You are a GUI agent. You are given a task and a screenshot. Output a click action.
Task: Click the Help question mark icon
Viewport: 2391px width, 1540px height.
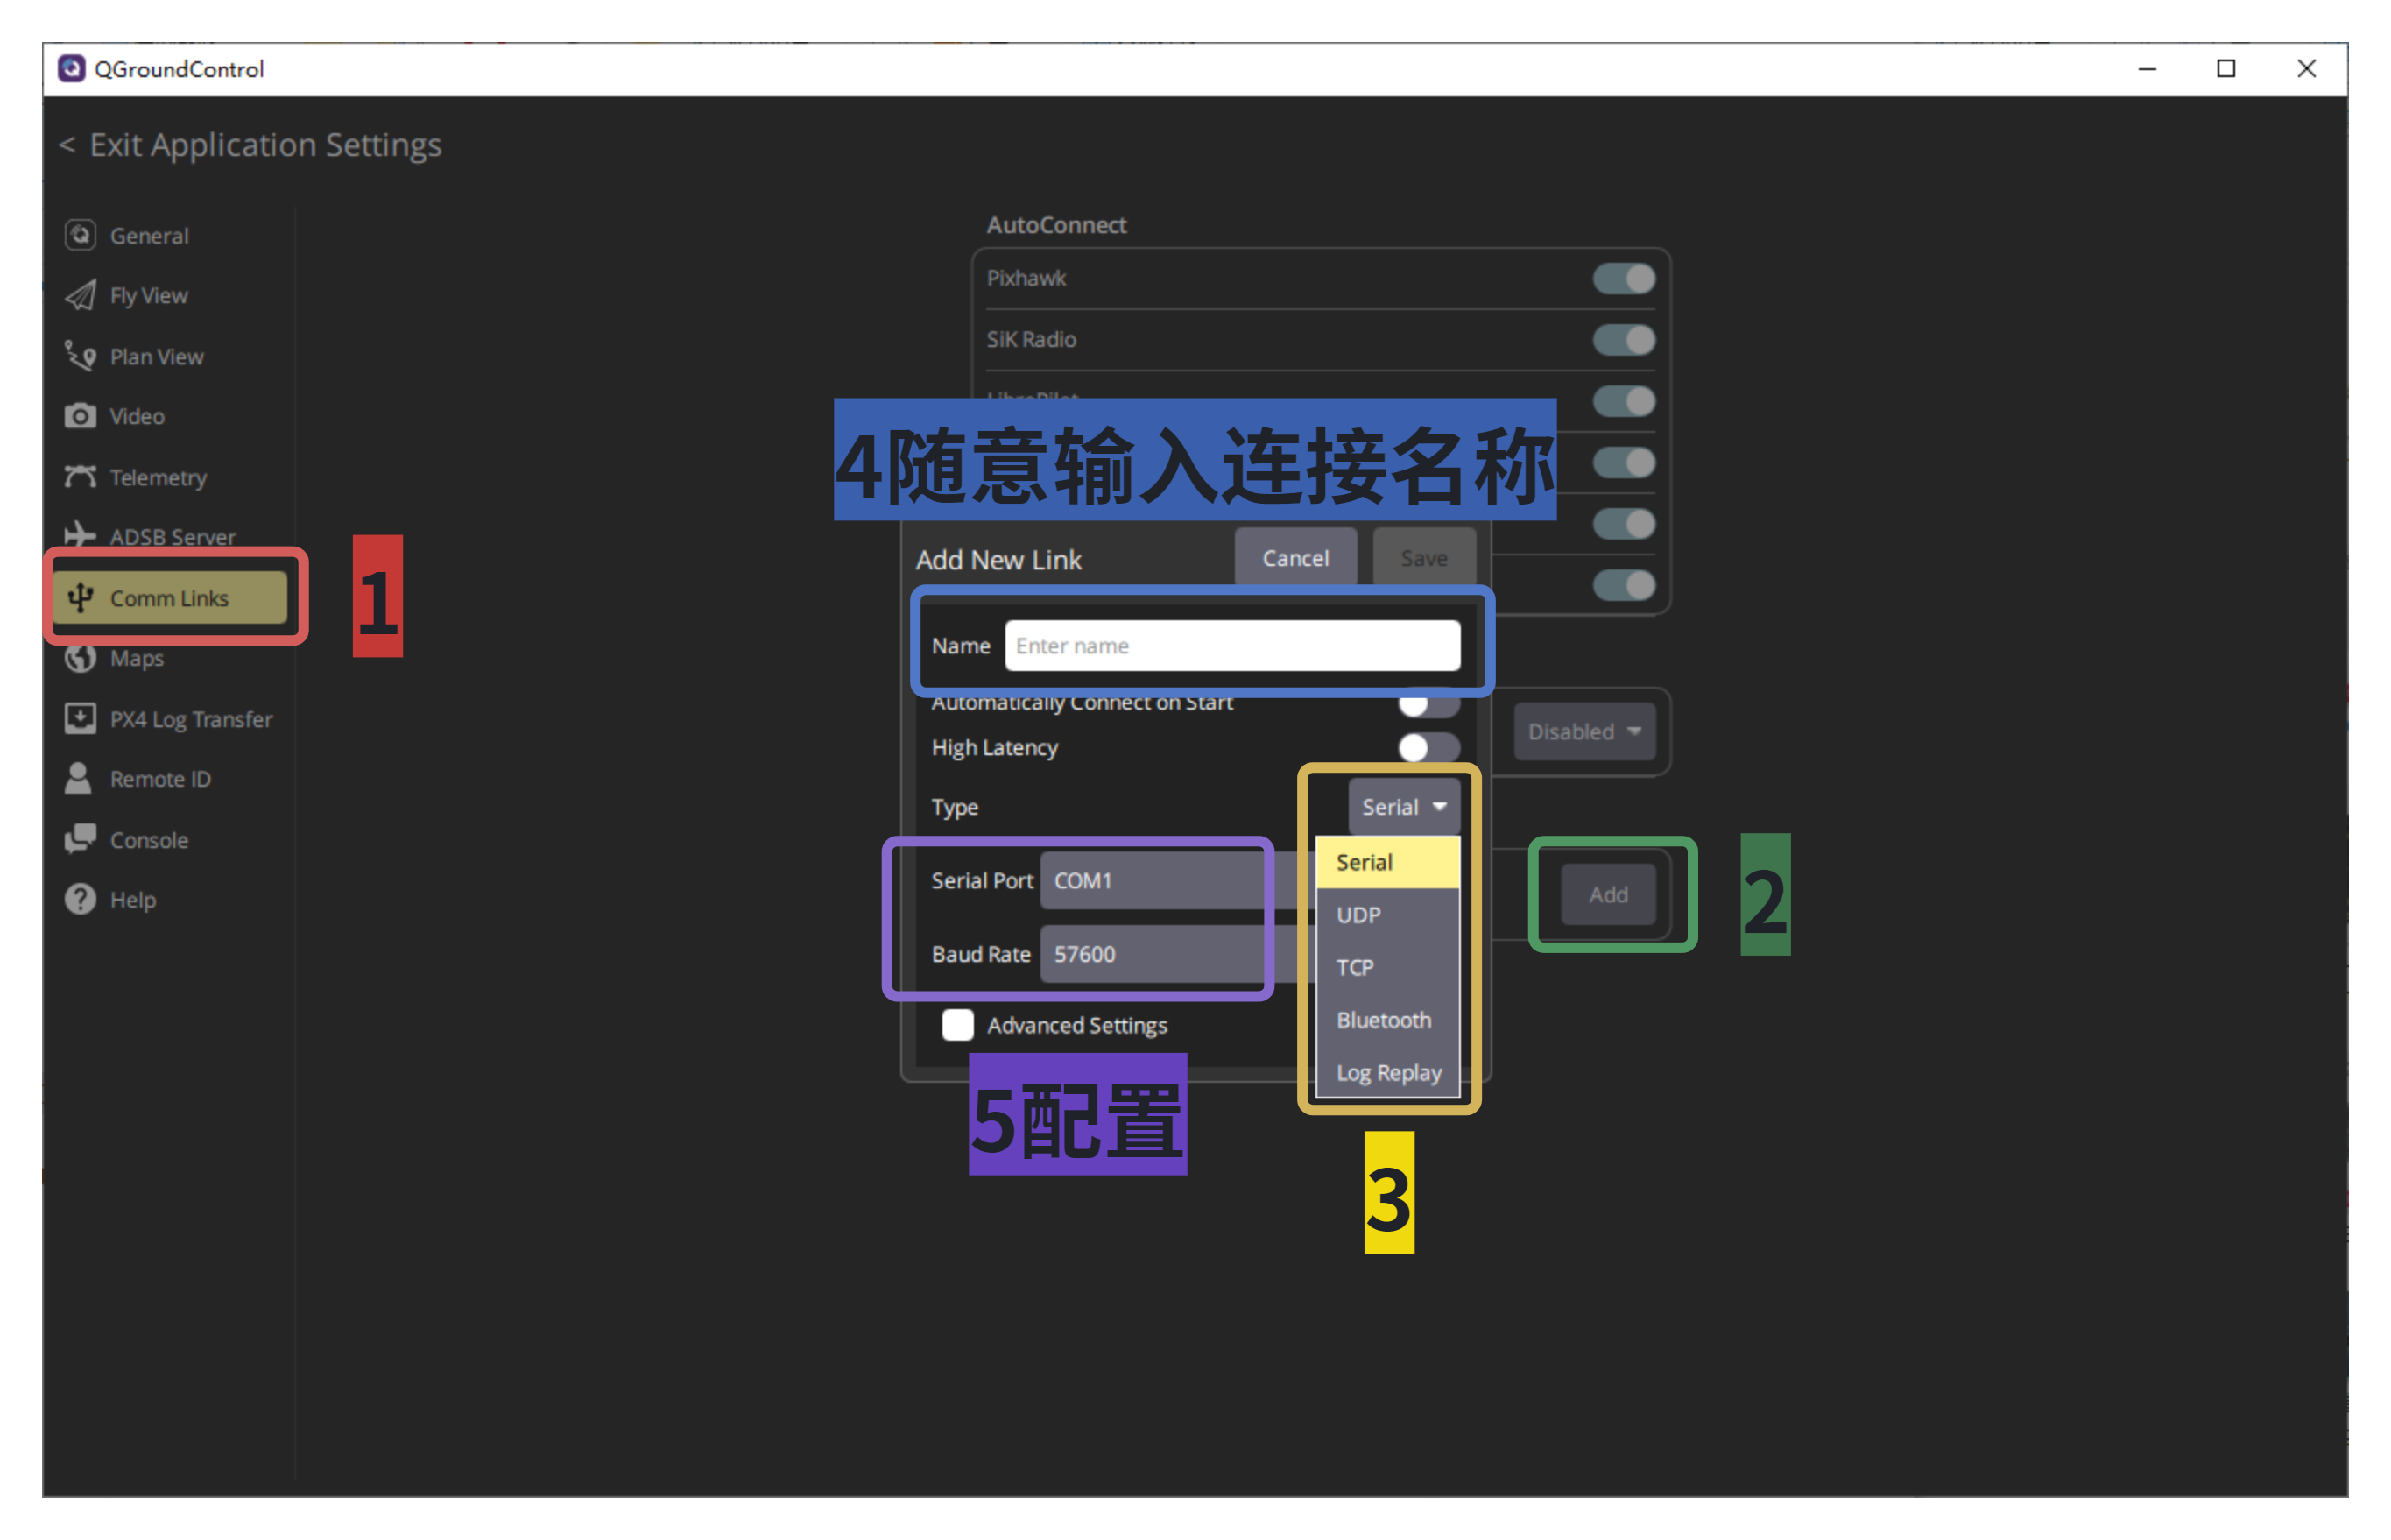point(80,899)
